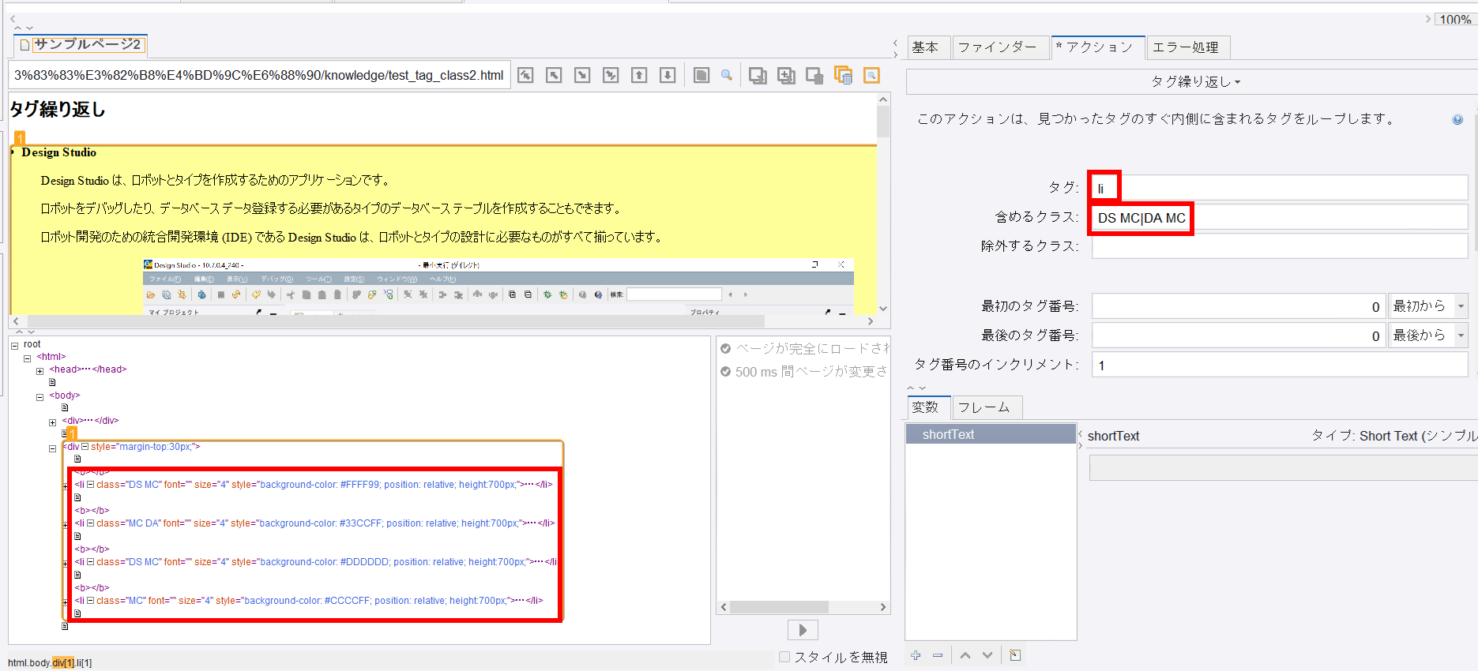This screenshot has height=671, width=1478.
Task: Click the add new window icon
Action: click(786, 75)
